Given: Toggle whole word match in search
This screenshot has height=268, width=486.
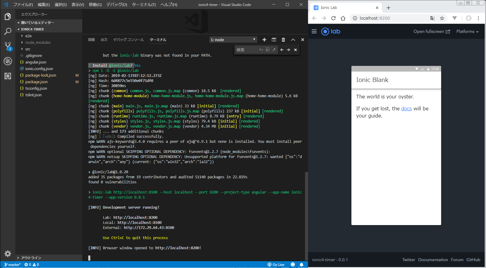Looking at the screenshot, I should pyautogui.click(x=267, y=50).
